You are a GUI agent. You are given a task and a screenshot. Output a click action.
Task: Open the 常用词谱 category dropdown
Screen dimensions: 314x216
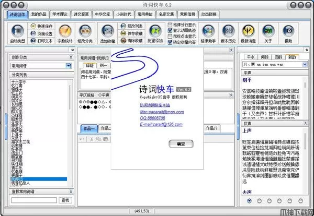[x=69, y=66]
